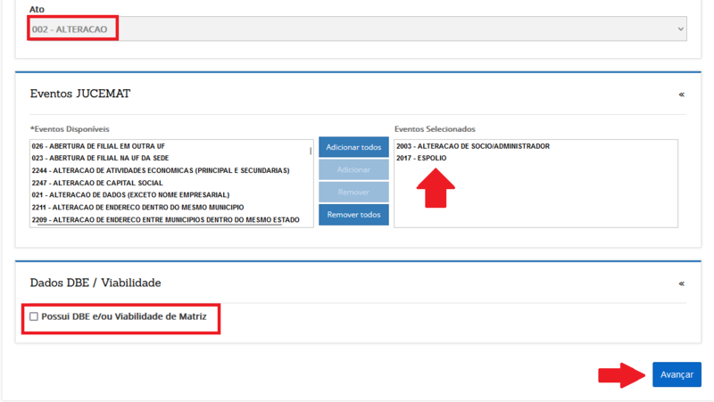Select 026 - Abertura de Filial em Outra UF
Viewport: 714px width, 402px height.
[98, 146]
